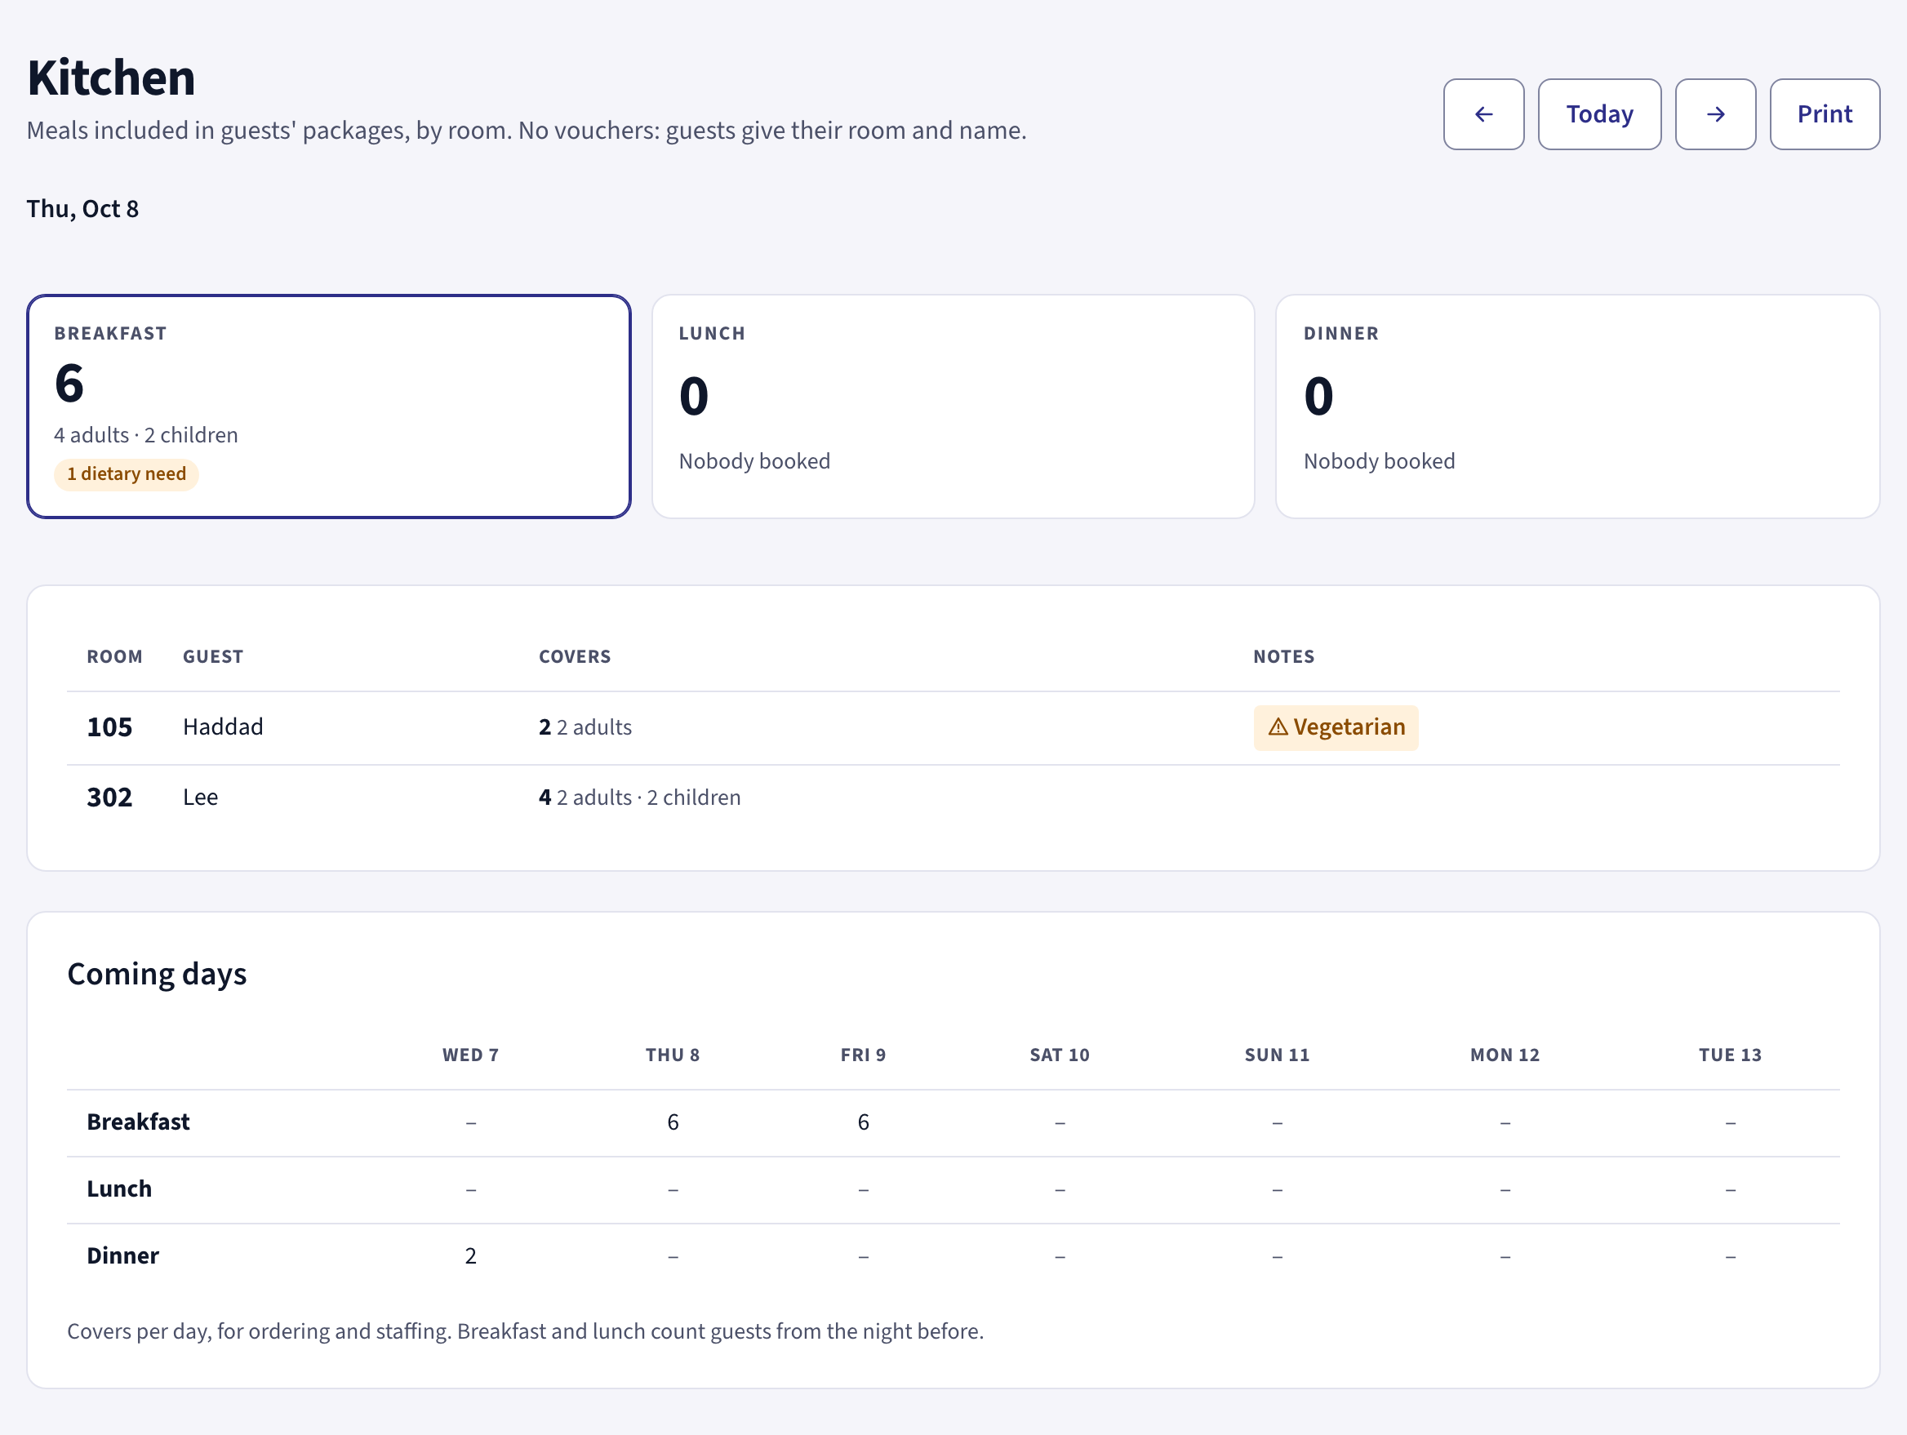Go to previous day with left arrow
Screen dimensions: 1907x1435
1482,113
